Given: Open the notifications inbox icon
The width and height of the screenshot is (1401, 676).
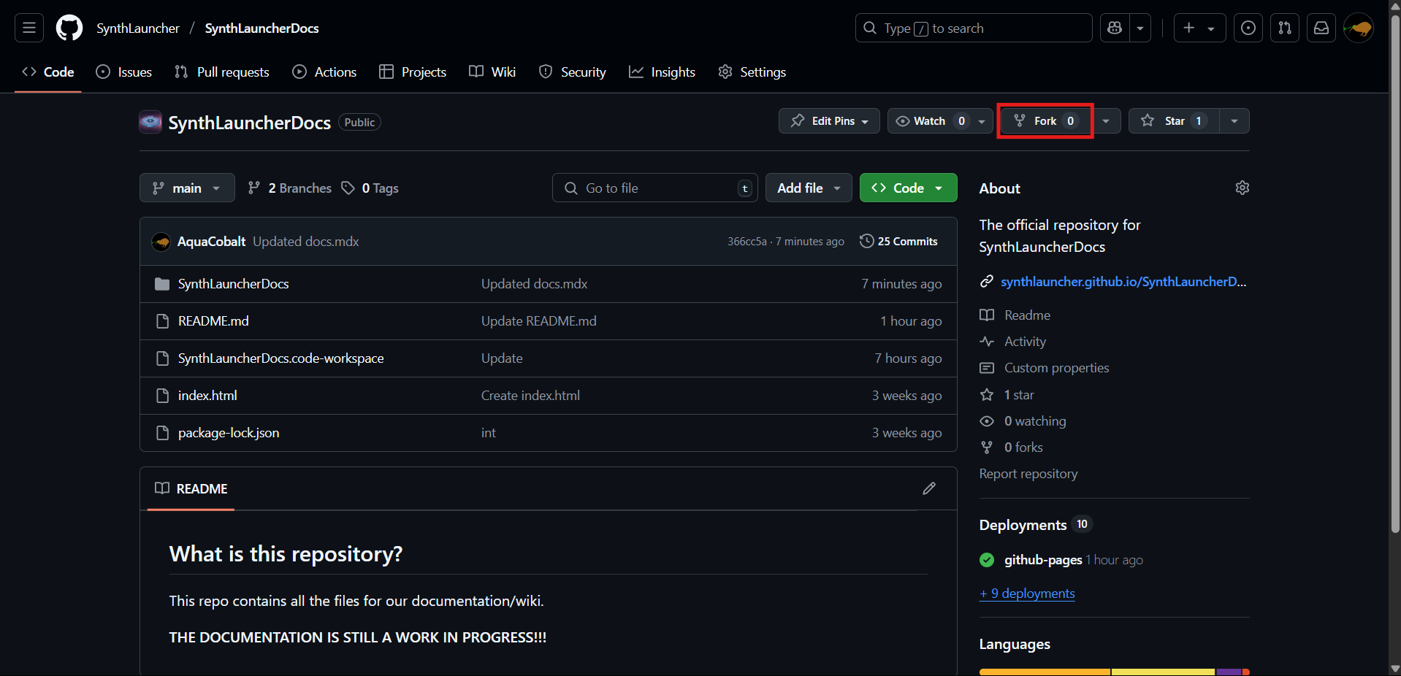Looking at the screenshot, I should click(x=1321, y=28).
